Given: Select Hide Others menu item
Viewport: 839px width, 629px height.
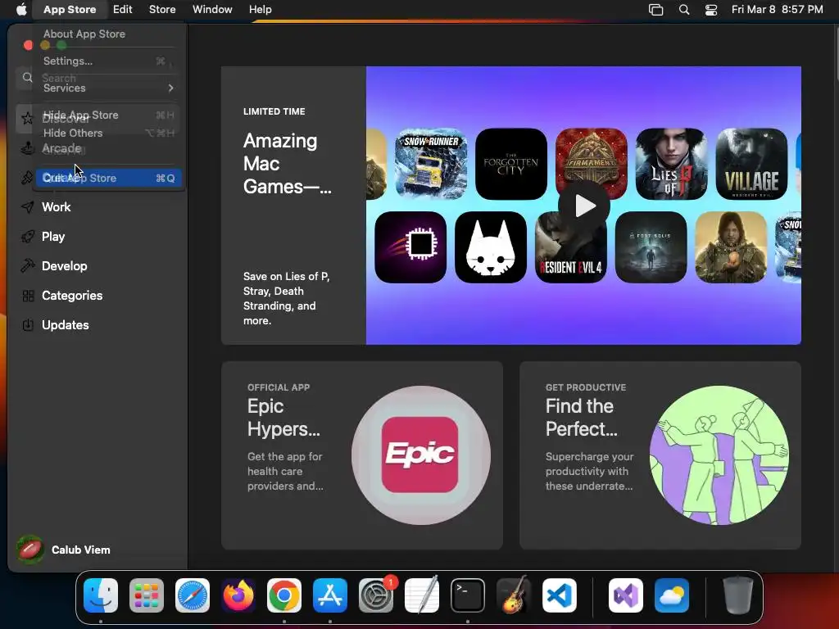Looking at the screenshot, I should (109, 133).
